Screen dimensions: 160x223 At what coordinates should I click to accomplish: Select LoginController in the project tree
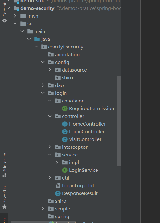pos(87,132)
